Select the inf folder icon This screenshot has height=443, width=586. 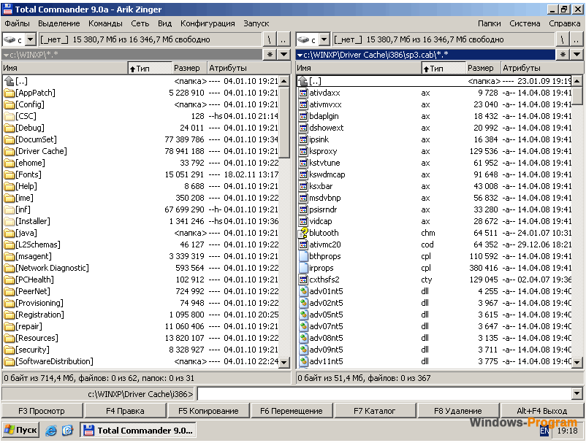(x=9, y=209)
